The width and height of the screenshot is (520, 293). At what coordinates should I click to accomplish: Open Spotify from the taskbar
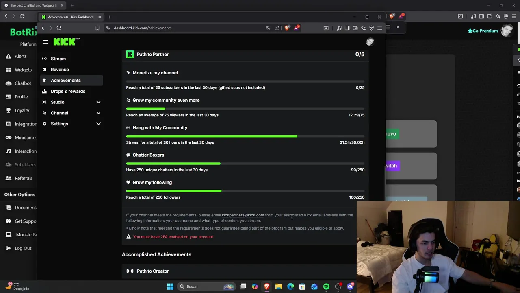326,286
